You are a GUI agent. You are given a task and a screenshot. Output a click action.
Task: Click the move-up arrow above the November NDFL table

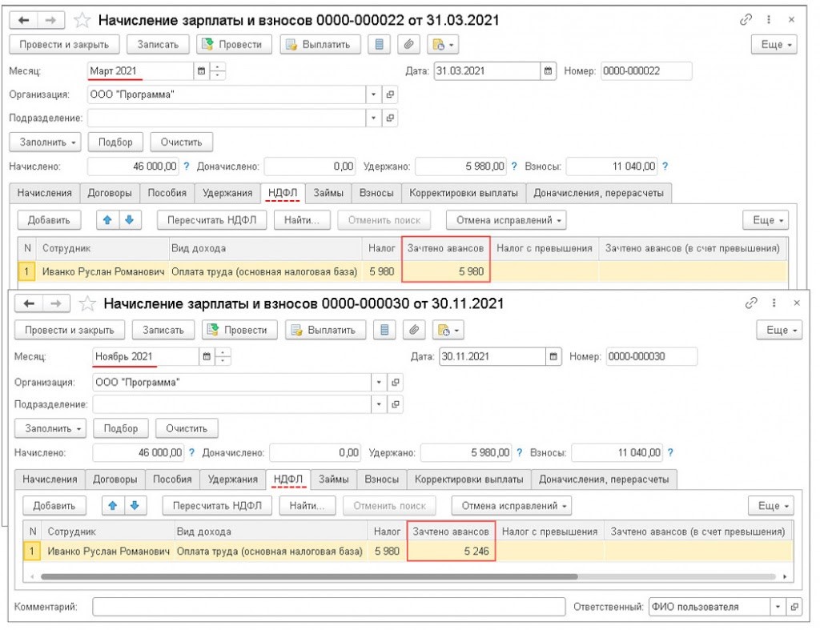pyautogui.click(x=113, y=505)
